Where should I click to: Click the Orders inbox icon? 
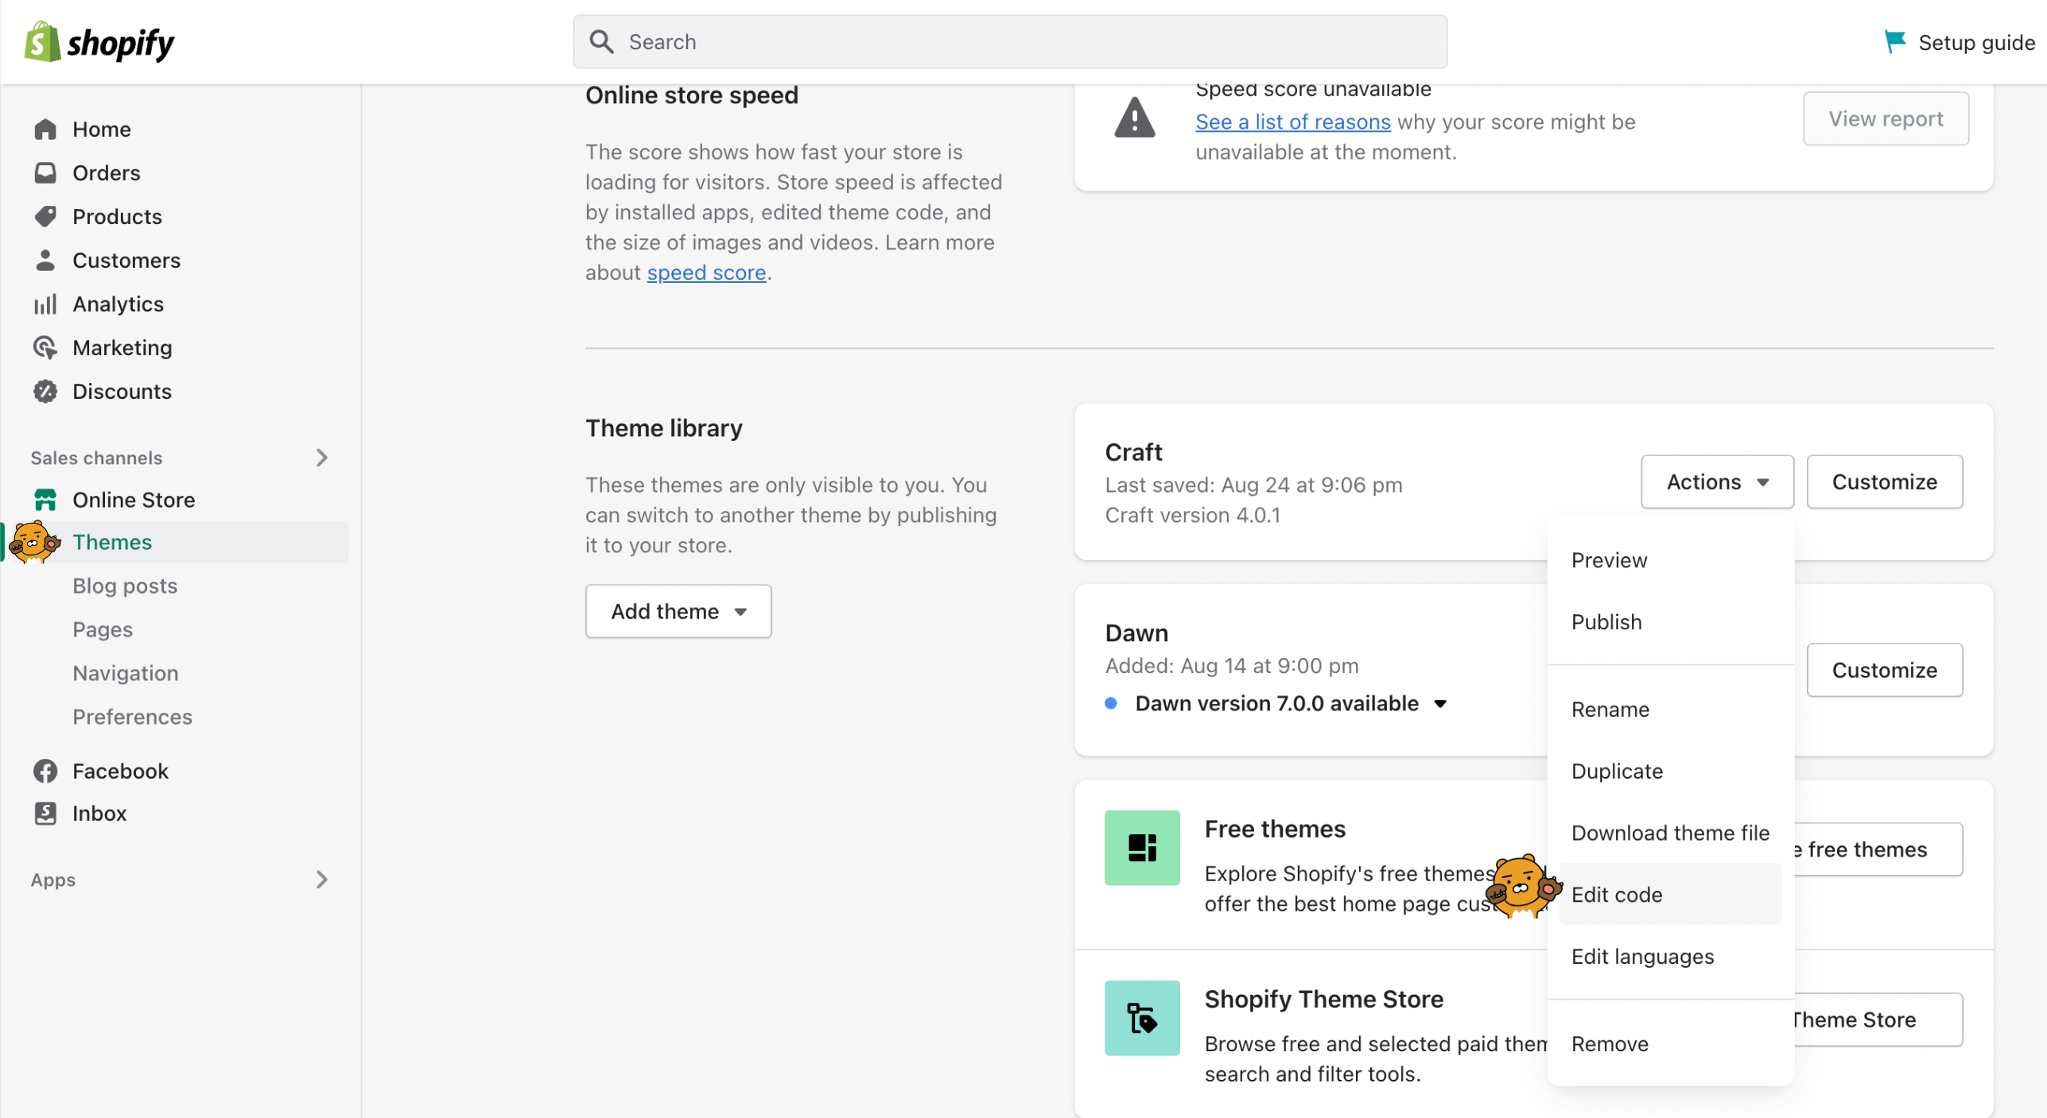coord(45,172)
